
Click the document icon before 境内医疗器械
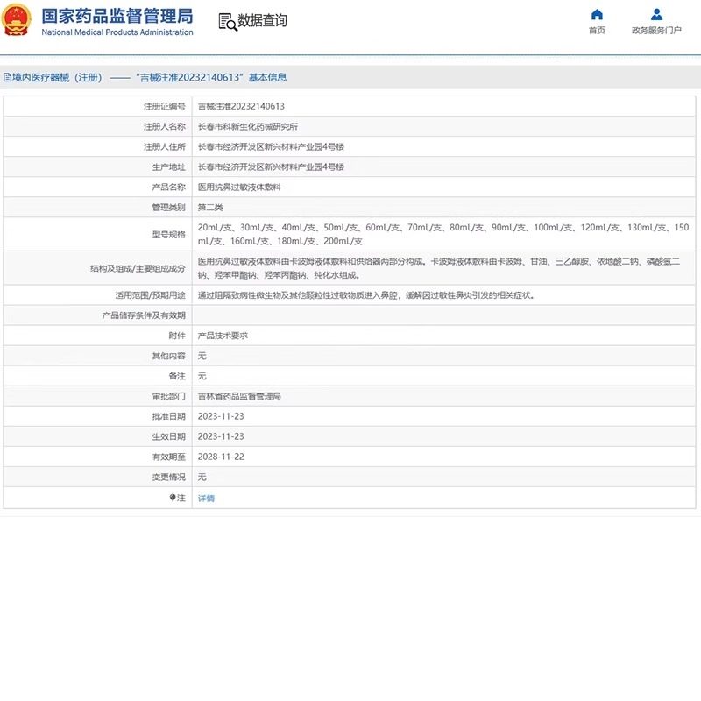(7, 77)
